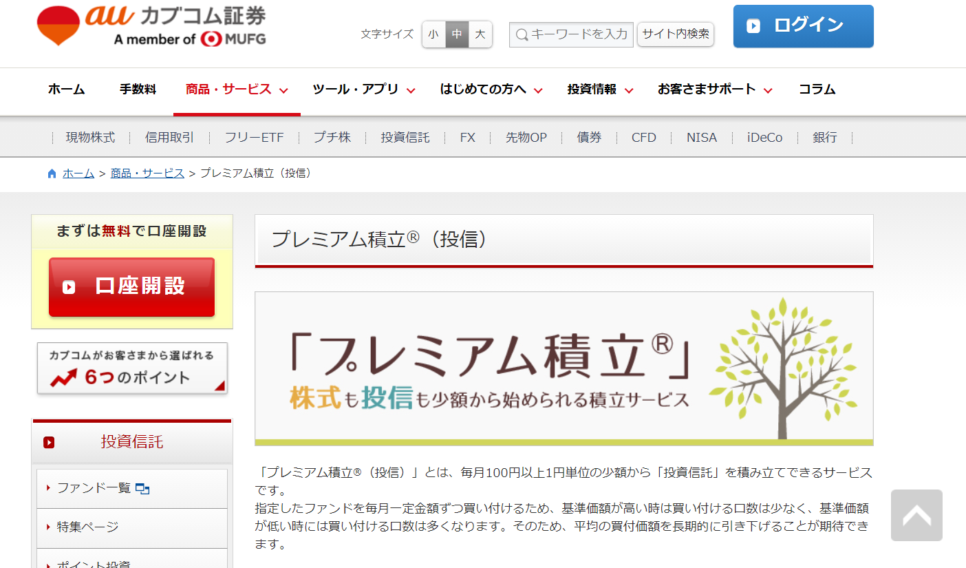Viewport: 966px width, 568px height.
Task: Open the 銀行 submenu item
Action: [825, 138]
